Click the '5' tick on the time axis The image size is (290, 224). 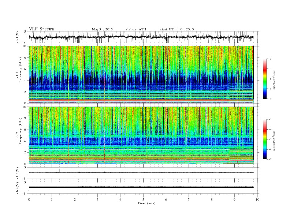click(143, 199)
